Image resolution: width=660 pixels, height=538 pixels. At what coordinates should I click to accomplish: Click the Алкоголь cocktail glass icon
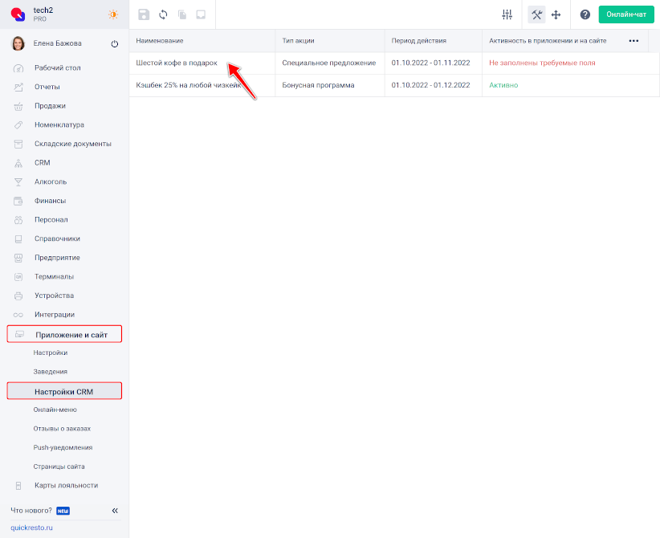[18, 181]
